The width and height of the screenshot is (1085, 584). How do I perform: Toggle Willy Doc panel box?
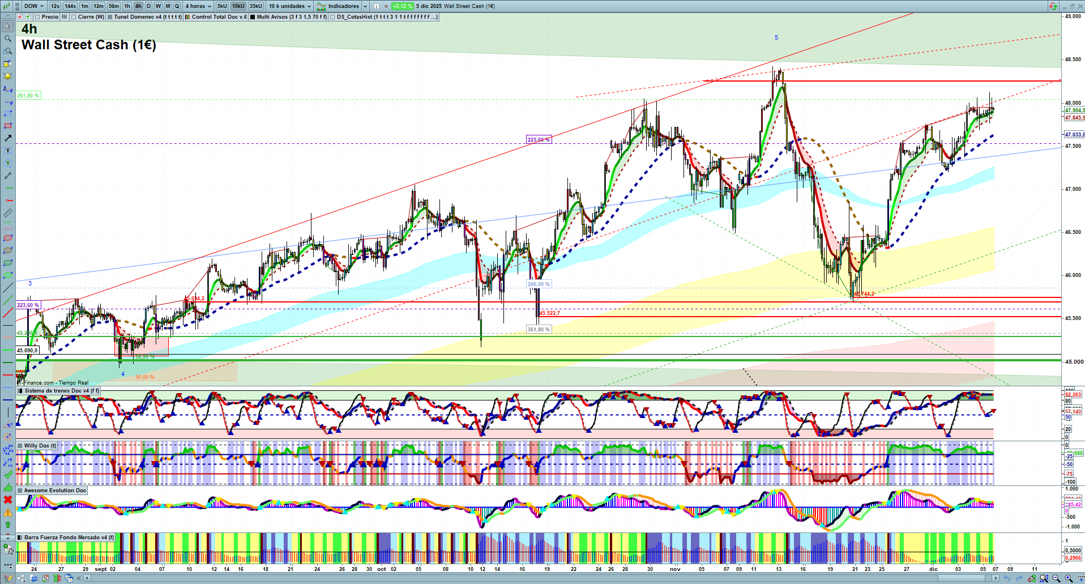coord(20,446)
